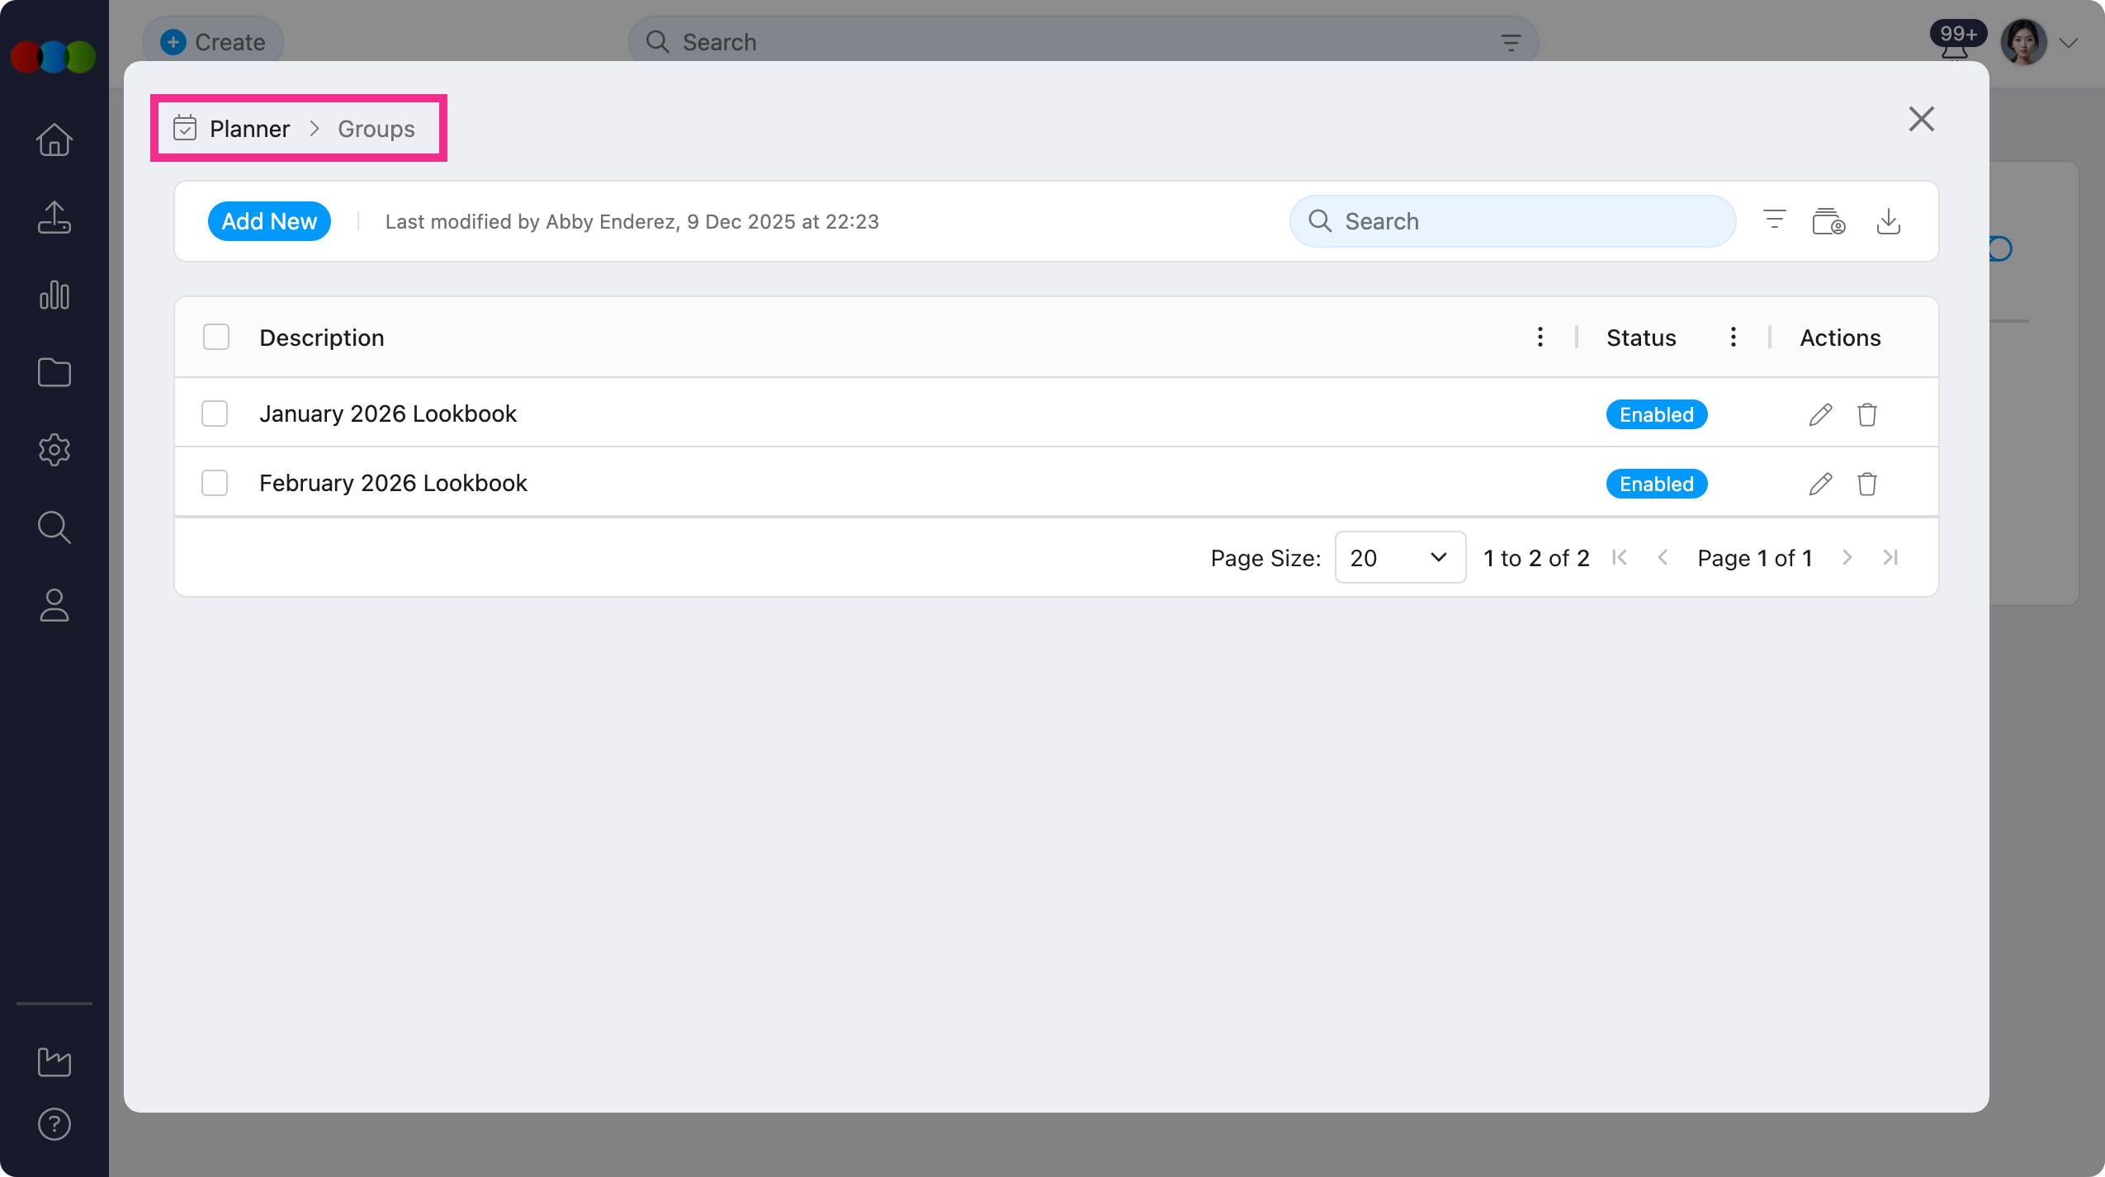Click the download export icon
Image resolution: width=2105 pixels, height=1177 pixels.
1889,221
